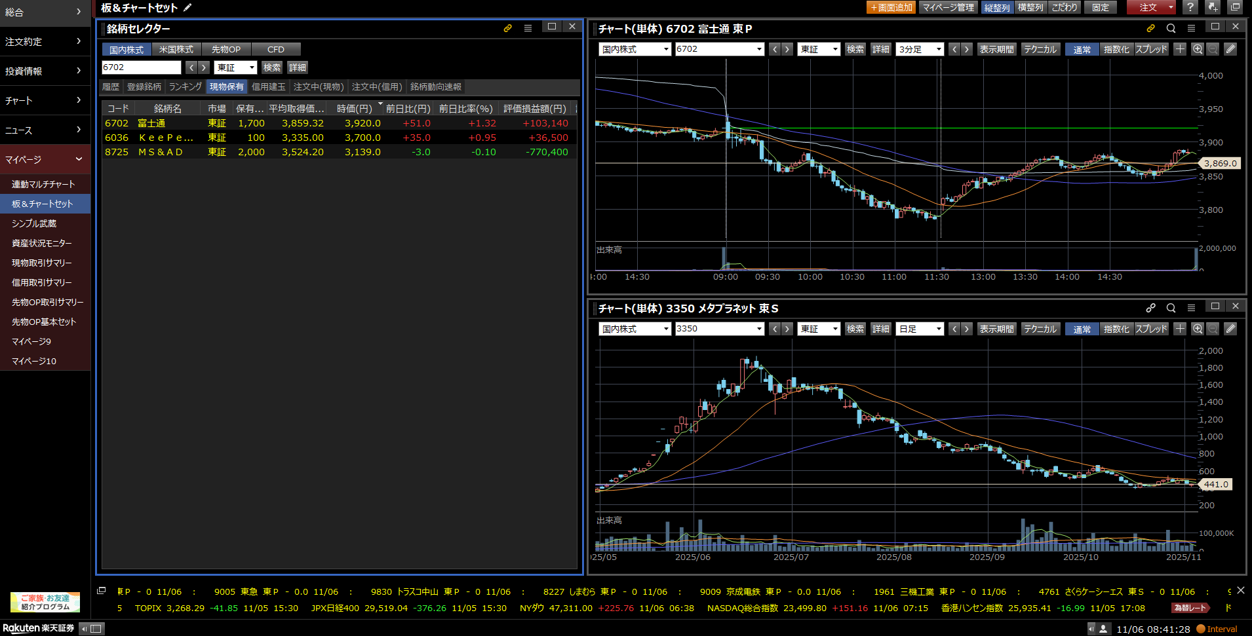Enable 指数化 mode on 3350 chart
Screen dimensions: 1252x636
click(1116, 329)
